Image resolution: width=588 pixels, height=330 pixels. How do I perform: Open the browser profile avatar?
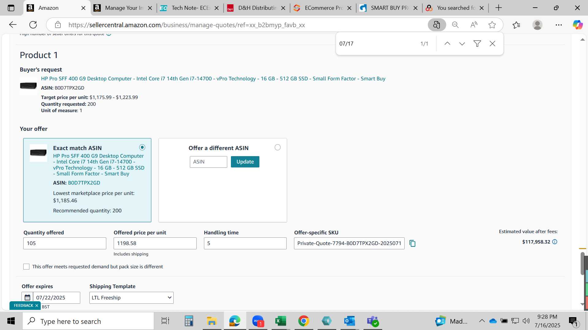(537, 25)
